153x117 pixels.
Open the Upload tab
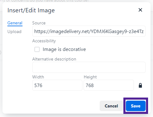click(14, 31)
